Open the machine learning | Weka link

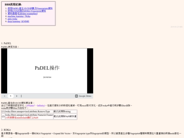[x=19, y=16]
